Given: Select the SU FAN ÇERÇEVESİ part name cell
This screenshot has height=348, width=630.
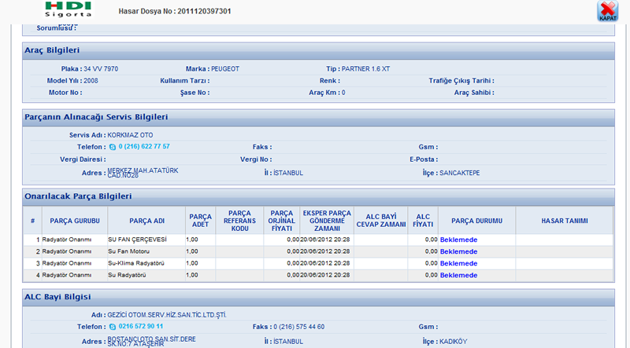Looking at the screenshot, I should (146, 240).
